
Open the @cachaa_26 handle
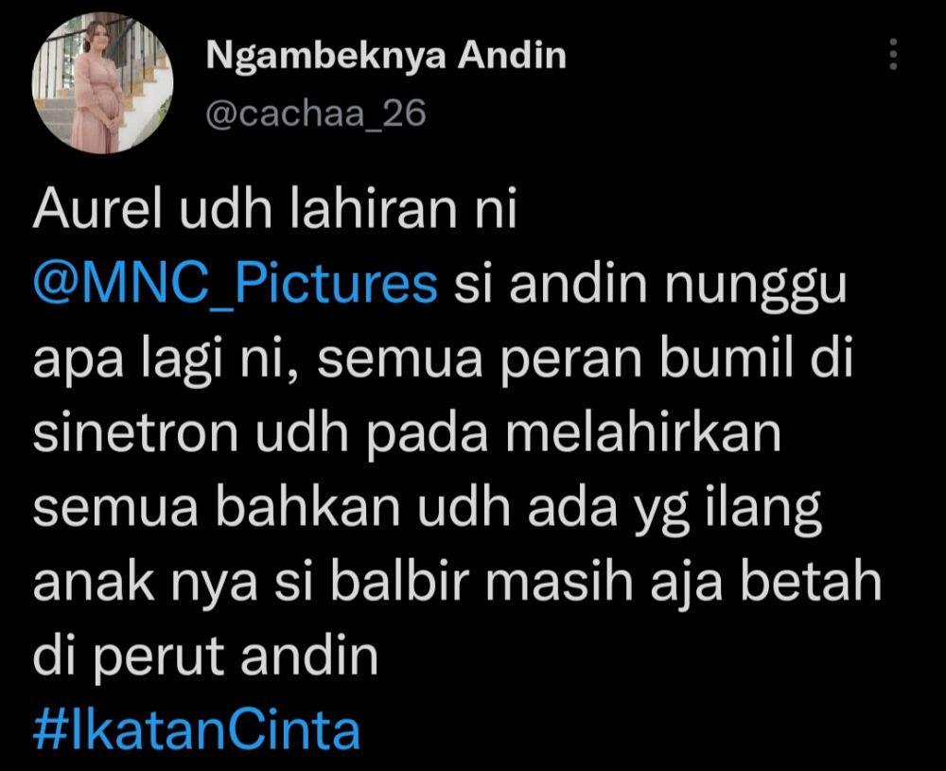[x=316, y=114]
